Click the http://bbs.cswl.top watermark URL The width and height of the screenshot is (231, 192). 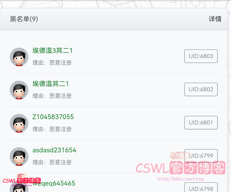pos(181,179)
